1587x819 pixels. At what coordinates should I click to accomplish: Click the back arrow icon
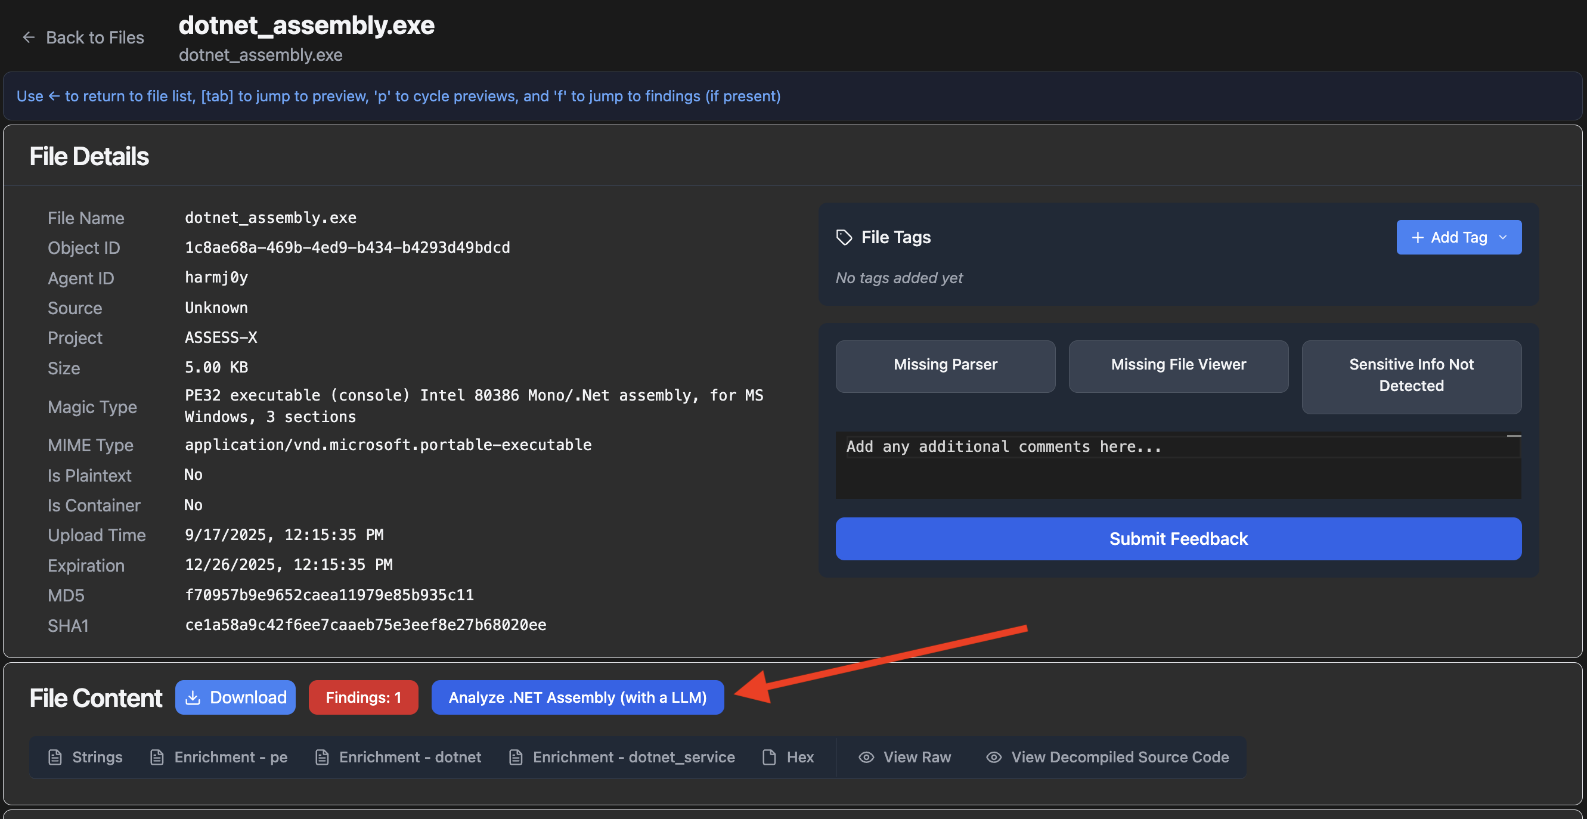[x=29, y=38]
